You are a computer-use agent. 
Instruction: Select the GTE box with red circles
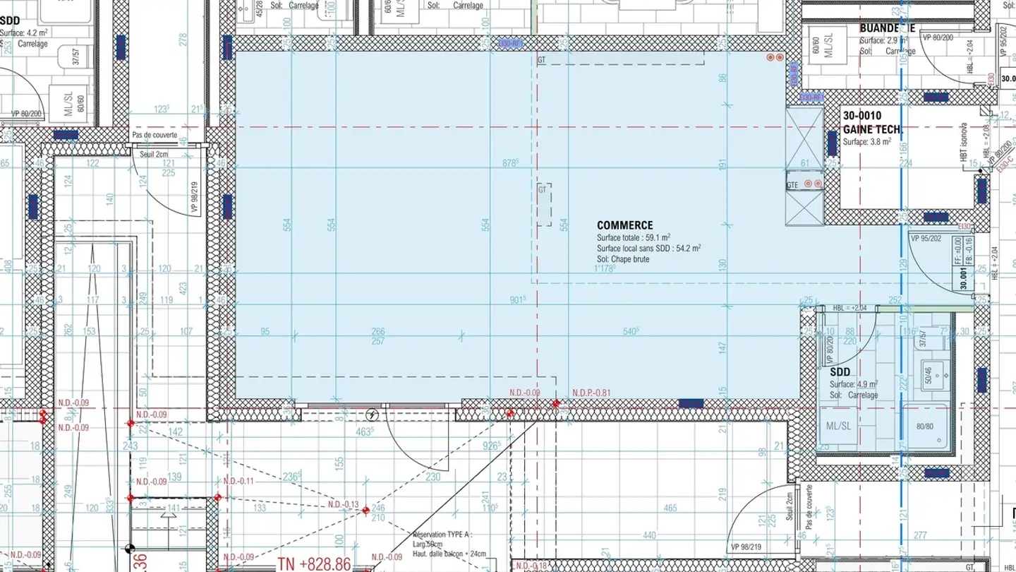[x=805, y=184]
